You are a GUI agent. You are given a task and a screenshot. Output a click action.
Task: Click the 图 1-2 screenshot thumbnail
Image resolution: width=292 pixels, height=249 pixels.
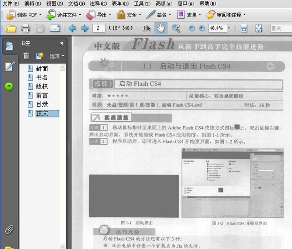[x=233, y=183]
